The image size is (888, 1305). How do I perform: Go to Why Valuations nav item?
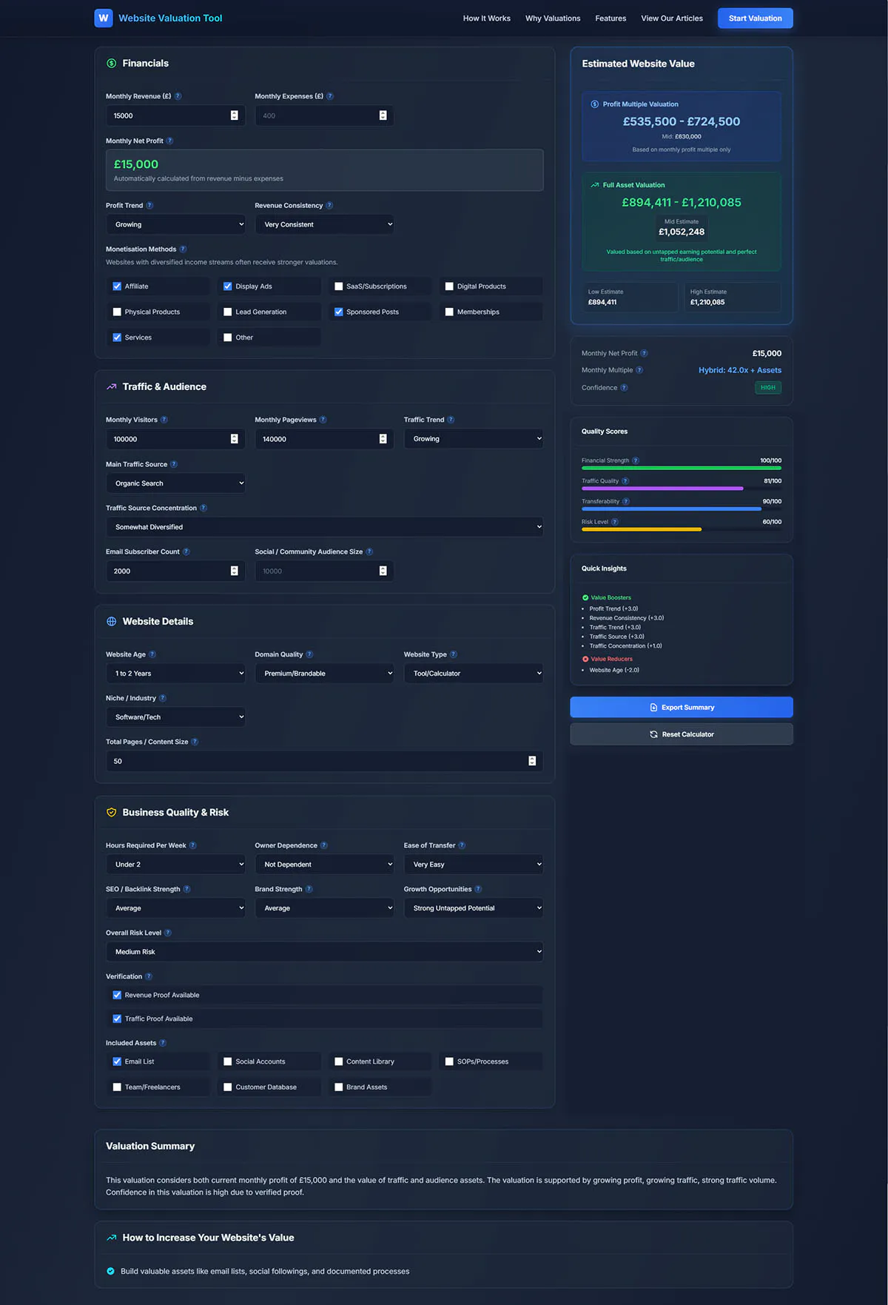[x=553, y=19]
